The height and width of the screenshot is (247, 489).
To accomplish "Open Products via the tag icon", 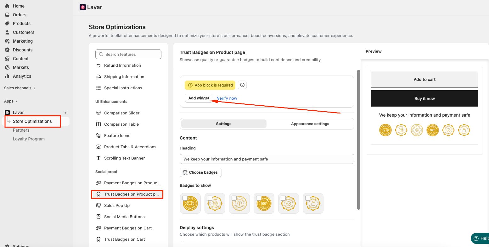I will pos(7,24).
